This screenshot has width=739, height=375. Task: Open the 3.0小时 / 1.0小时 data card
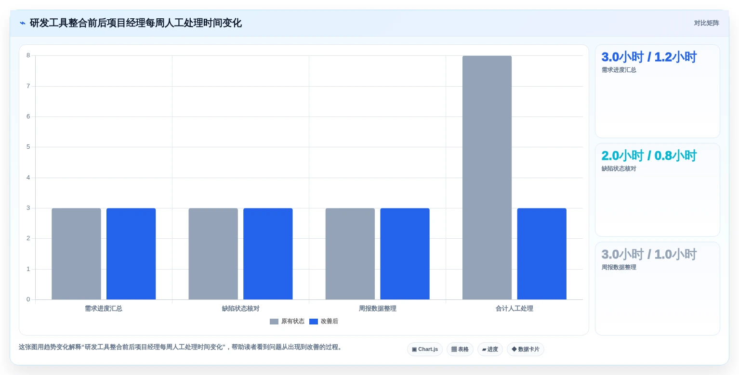(x=658, y=289)
